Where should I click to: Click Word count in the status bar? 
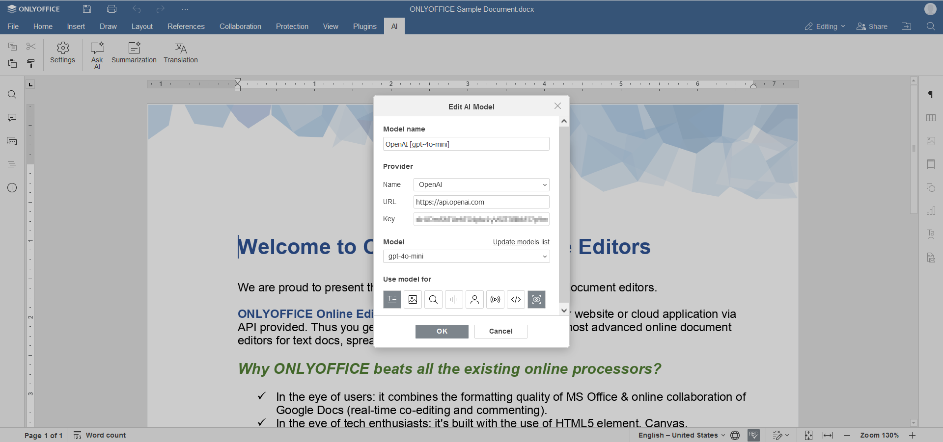click(100, 435)
